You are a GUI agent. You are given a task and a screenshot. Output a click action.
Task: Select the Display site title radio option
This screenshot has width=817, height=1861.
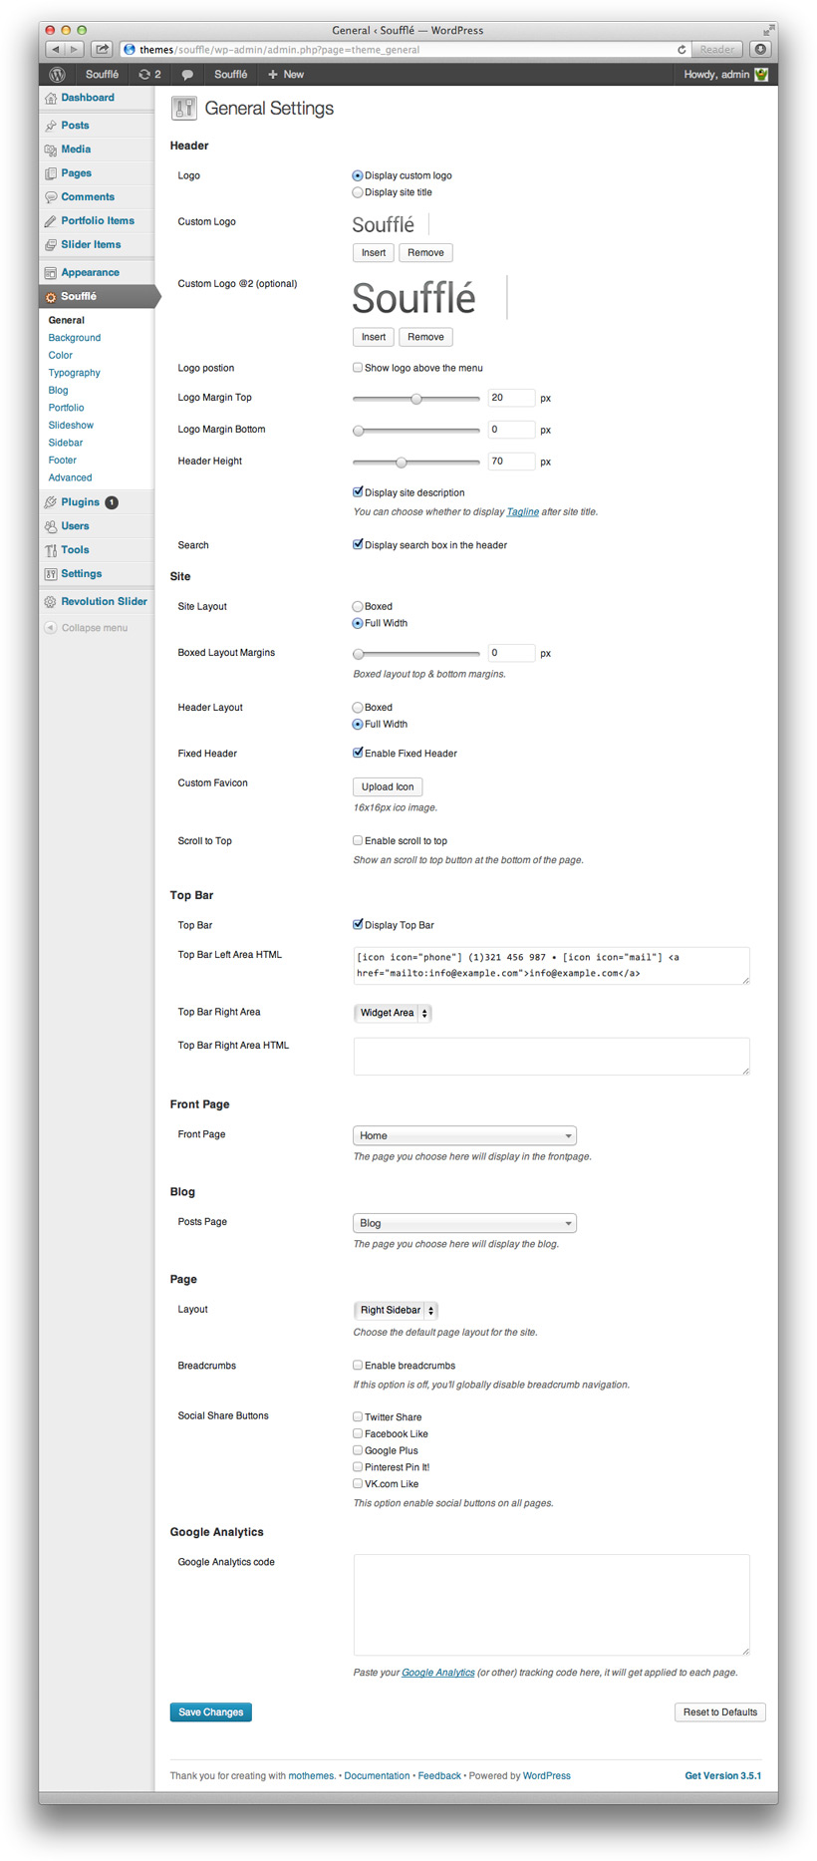point(358,192)
